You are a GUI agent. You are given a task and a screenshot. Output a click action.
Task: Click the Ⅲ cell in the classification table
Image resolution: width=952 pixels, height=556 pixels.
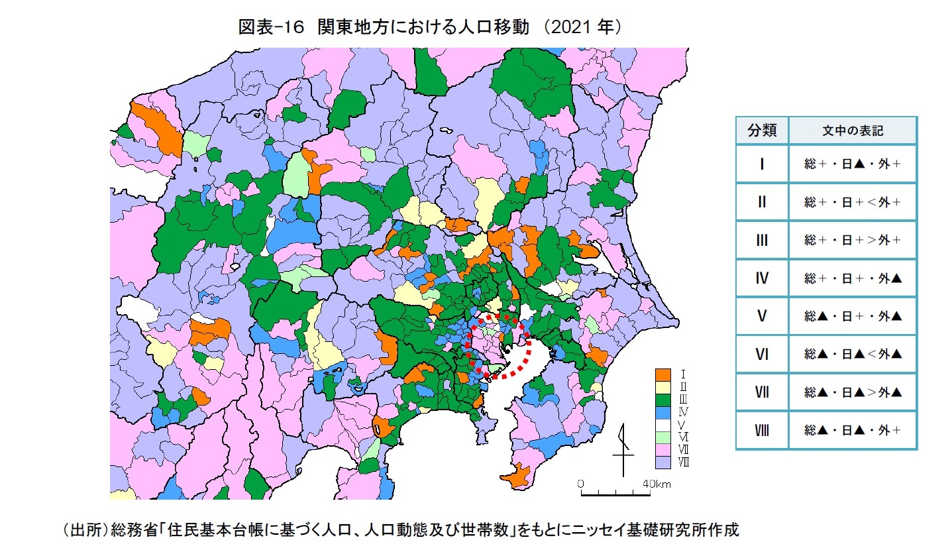point(762,240)
